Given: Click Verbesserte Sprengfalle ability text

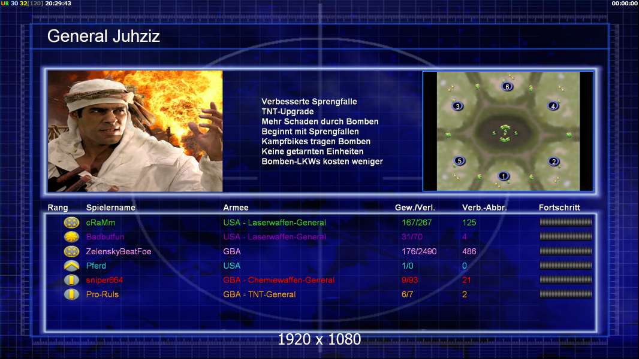Looking at the screenshot, I should (309, 102).
